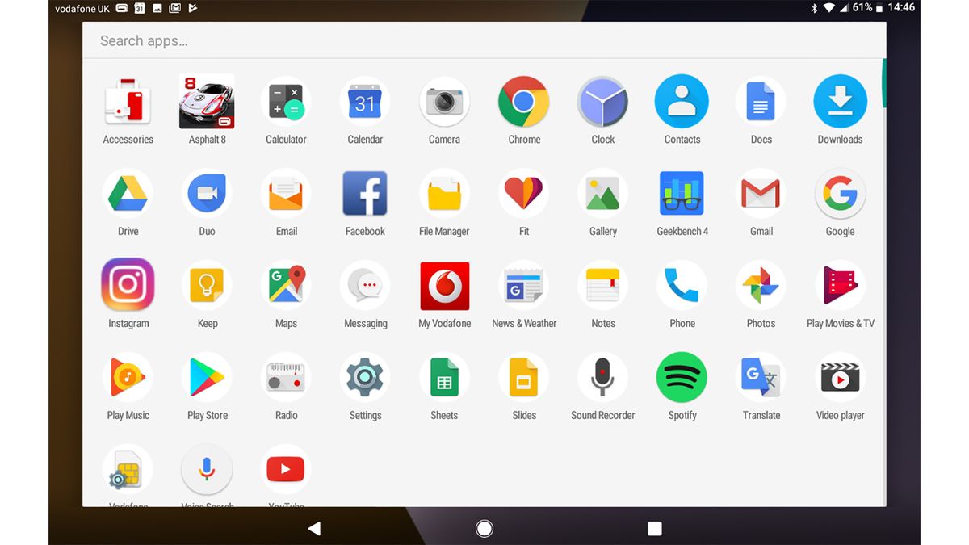
Task: Open Play Movies & TV
Action: click(840, 285)
